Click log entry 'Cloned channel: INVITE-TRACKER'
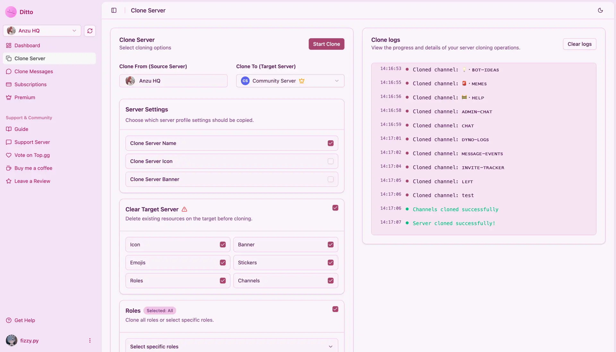The width and height of the screenshot is (616, 352). pyautogui.click(x=458, y=167)
